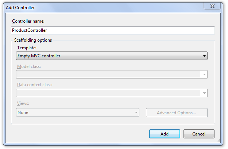The height and width of the screenshot is (149, 228).
Task: Click the Data context class label
Action: tap(35, 85)
